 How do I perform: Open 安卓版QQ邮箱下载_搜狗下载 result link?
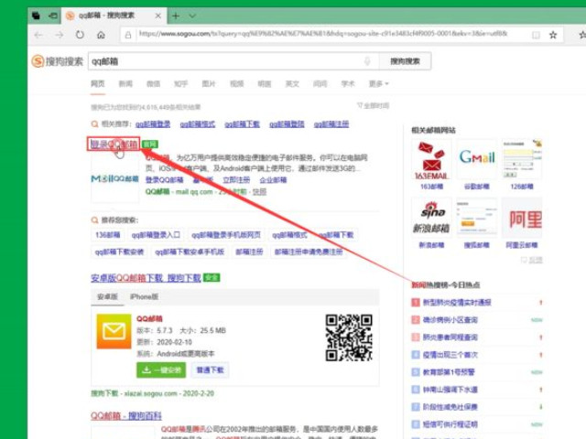click(146, 278)
